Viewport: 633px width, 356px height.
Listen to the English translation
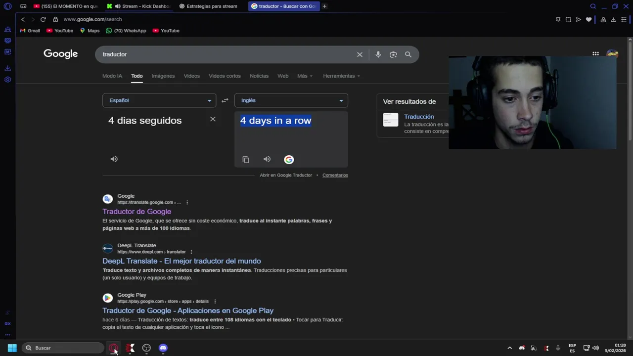[x=267, y=159]
